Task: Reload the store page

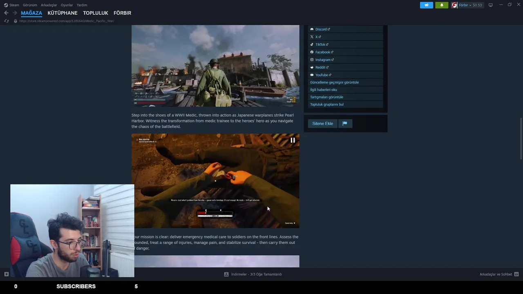Action: [6, 21]
